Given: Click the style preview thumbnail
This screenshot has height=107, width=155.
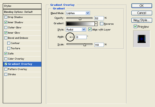Looking at the screenshot, I should click(x=141, y=39).
